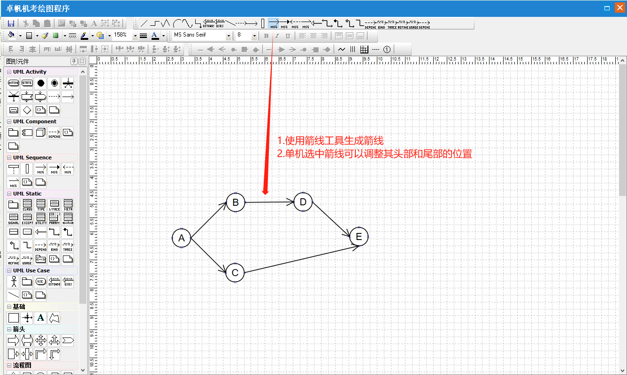Insert the text 'A' element under 基础

click(x=41, y=318)
